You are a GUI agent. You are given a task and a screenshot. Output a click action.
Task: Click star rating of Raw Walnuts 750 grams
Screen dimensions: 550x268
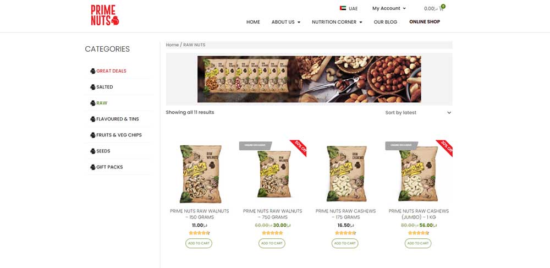pos(272,233)
